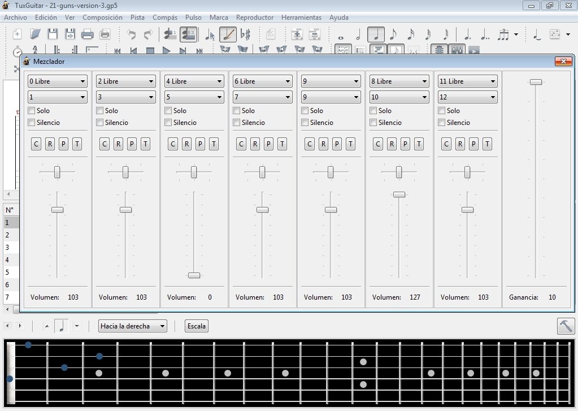
Task: Toggle tied note icon
Action: click(537, 34)
